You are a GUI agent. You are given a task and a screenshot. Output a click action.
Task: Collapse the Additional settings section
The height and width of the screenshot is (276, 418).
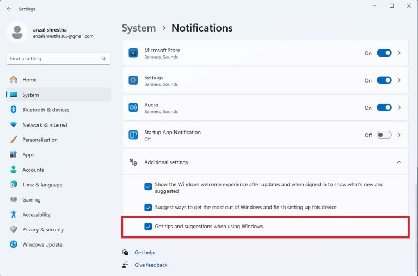[x=399, y=162]
